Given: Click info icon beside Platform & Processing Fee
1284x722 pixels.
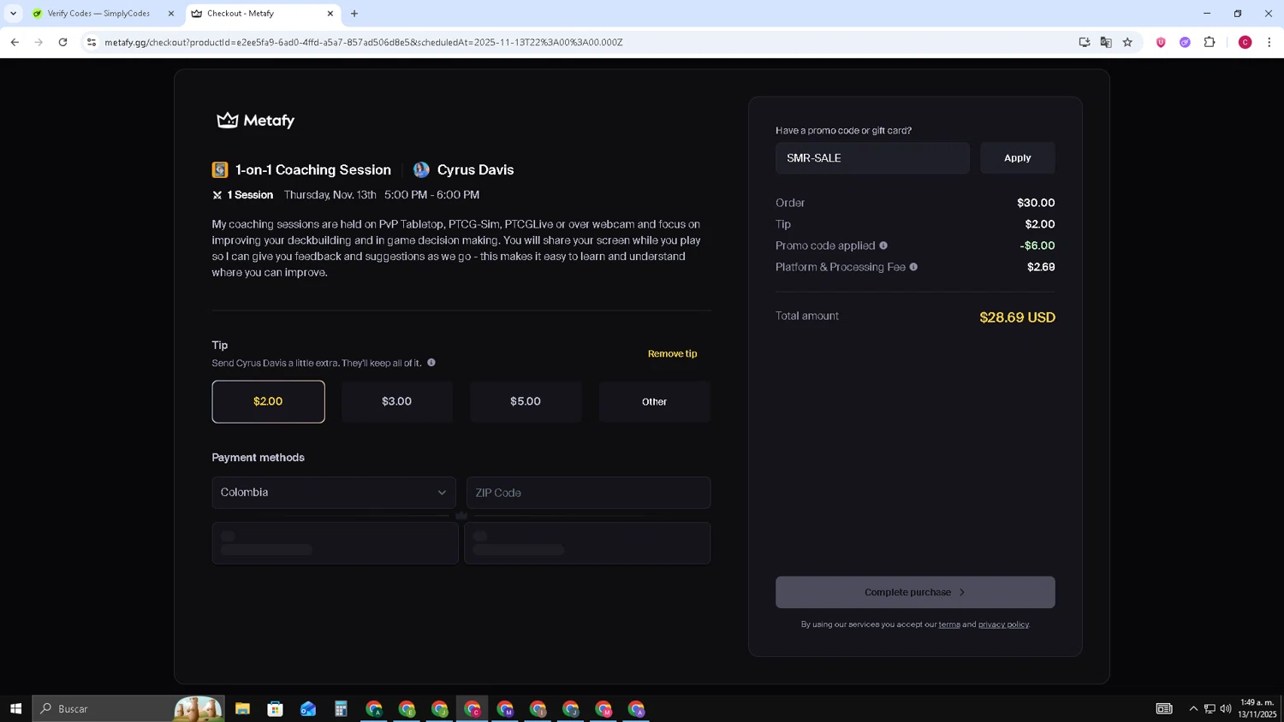Looking at the screenshot, I should (x=913, y=267).
